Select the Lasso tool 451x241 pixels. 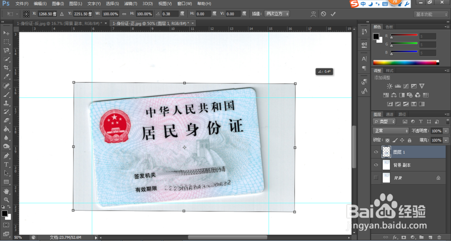(6, 50)
